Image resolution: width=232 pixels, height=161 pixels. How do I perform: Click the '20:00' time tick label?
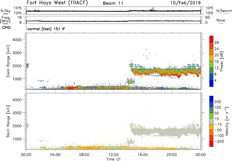click(x=171, y=155)
